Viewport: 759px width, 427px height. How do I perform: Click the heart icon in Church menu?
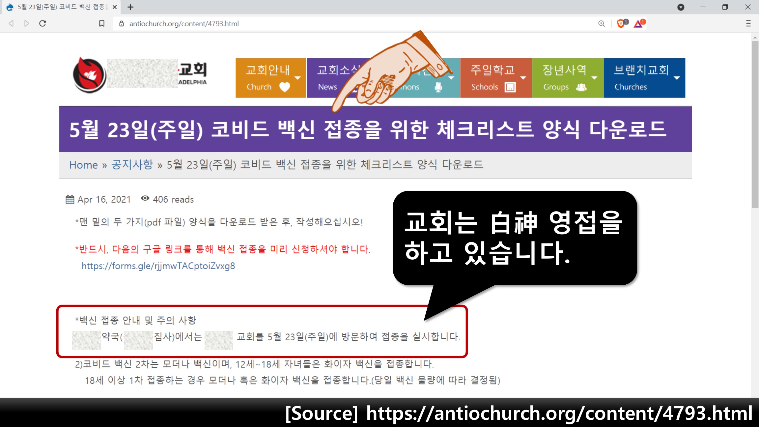285,87
